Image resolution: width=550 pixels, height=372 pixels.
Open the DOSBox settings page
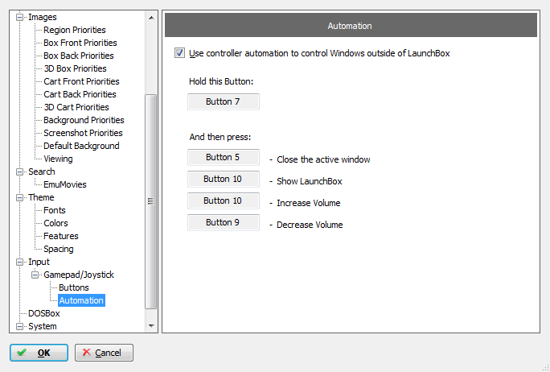coord(44,313)
